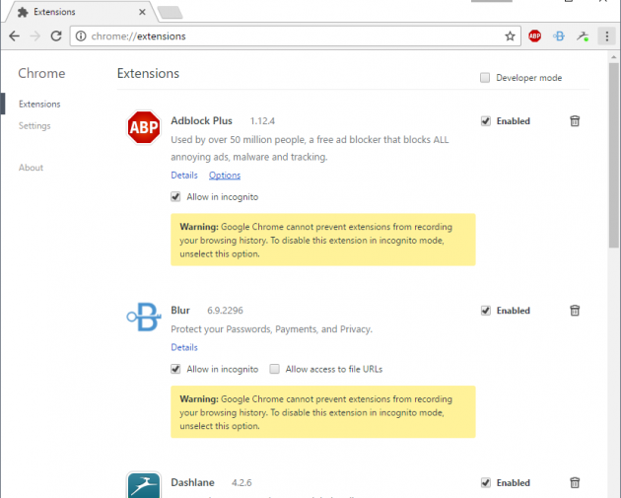This screenshot has height=498, width=621.
Task: Disable Dashlane via Enabled checkbox
Action: 486,482
